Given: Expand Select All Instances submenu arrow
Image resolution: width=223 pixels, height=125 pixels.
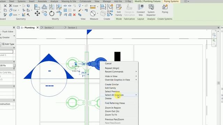Looking at the screenshot, I should click(136, 95).
